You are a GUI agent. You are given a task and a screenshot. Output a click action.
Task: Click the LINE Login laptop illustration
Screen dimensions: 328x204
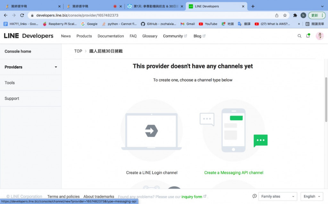pyautogui.click(x=152, y=130)
